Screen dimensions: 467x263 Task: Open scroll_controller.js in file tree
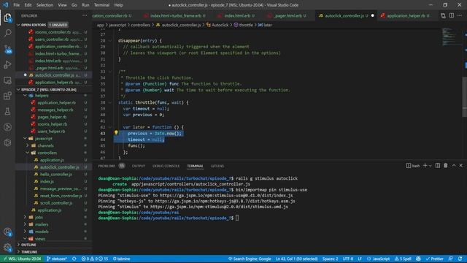click(56, 203)
